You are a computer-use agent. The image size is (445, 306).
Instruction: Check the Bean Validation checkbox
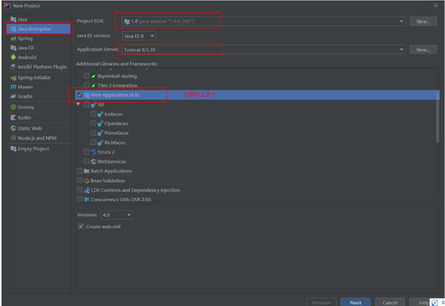pyautogui.click(x=80, y=181)
